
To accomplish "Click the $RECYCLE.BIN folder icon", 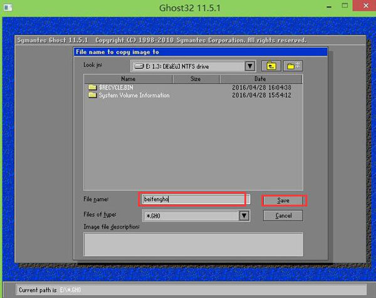I will [92, 87].
